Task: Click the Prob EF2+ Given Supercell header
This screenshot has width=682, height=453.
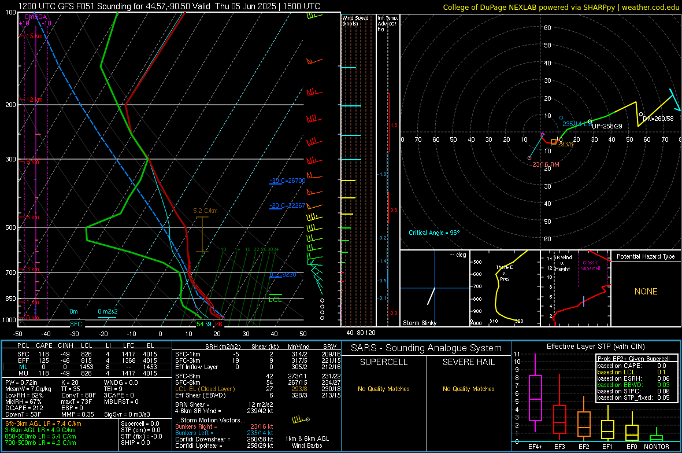Action: [633, 359]
